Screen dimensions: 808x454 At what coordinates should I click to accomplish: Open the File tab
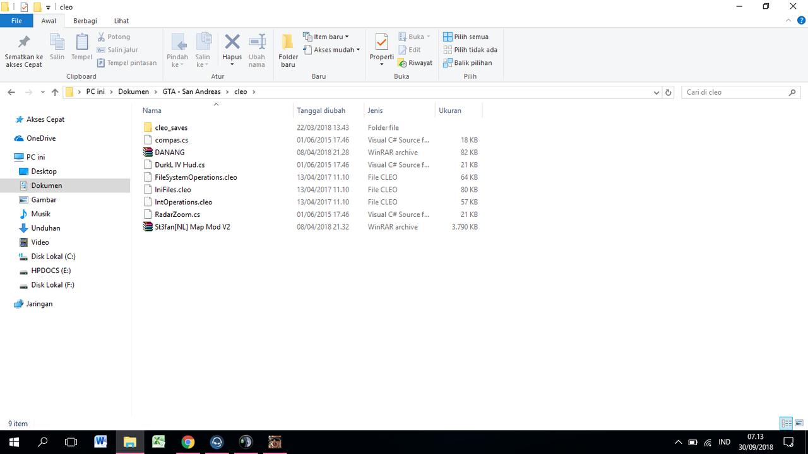pos(17,21)
